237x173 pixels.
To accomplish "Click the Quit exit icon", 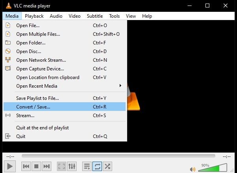I will click(x=8, y=136).
